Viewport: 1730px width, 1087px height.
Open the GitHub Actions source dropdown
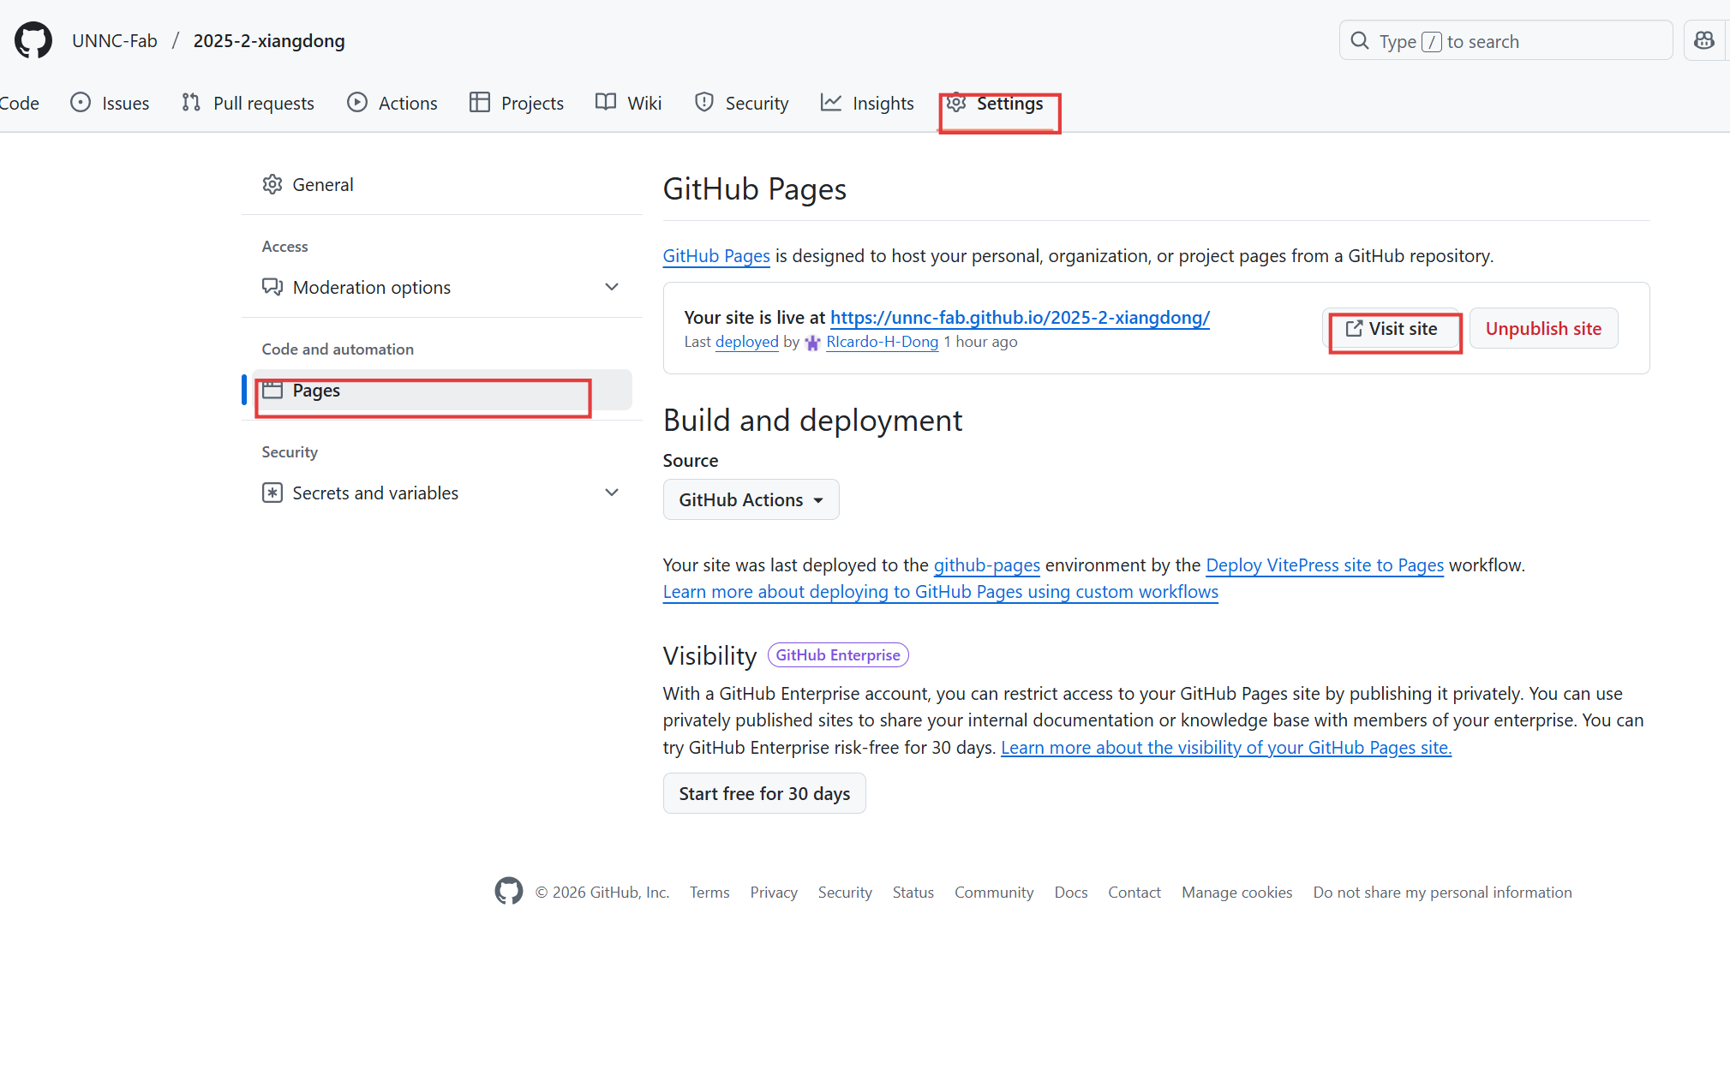[x=751, y=499]
